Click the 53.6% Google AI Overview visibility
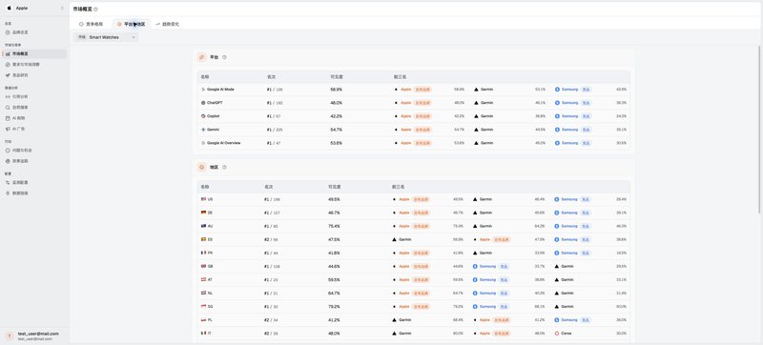 pyautogui.click(x=337, y=143)
